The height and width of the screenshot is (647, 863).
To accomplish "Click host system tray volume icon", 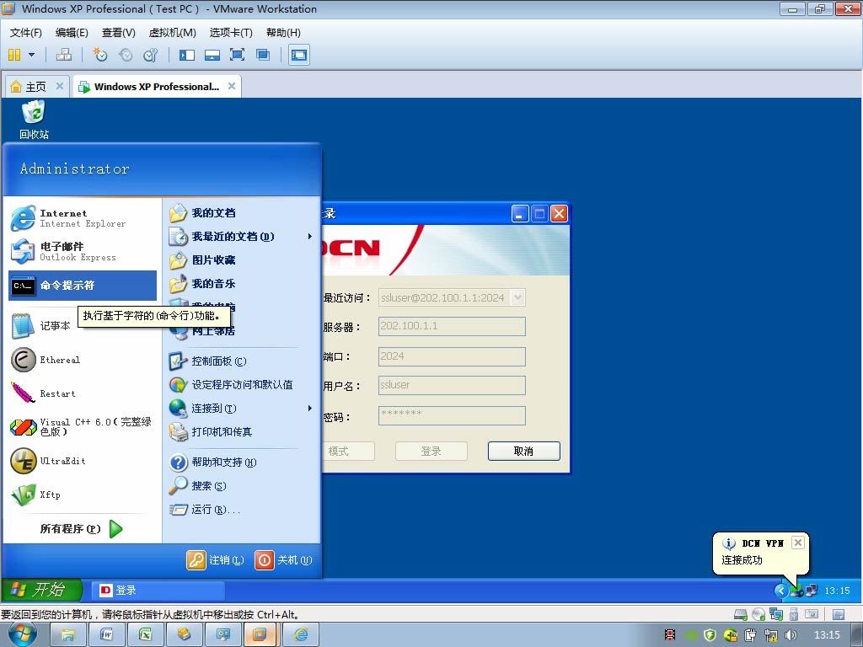I will pyautogui.click(x=791, y=635).
